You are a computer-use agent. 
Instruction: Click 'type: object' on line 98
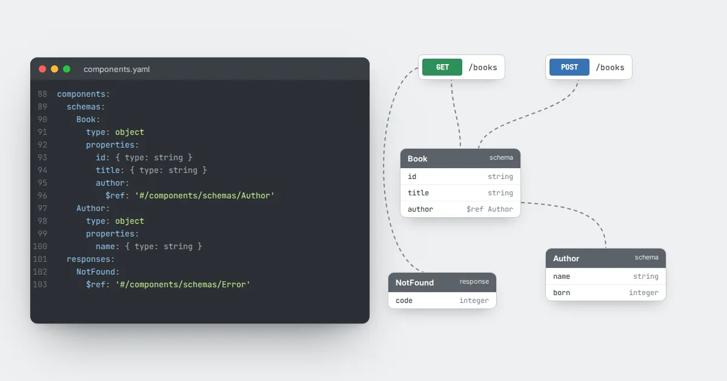point(115,221)
